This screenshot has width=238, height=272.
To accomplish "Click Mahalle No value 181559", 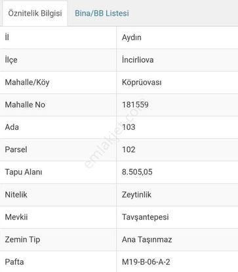I will (135, 105).
